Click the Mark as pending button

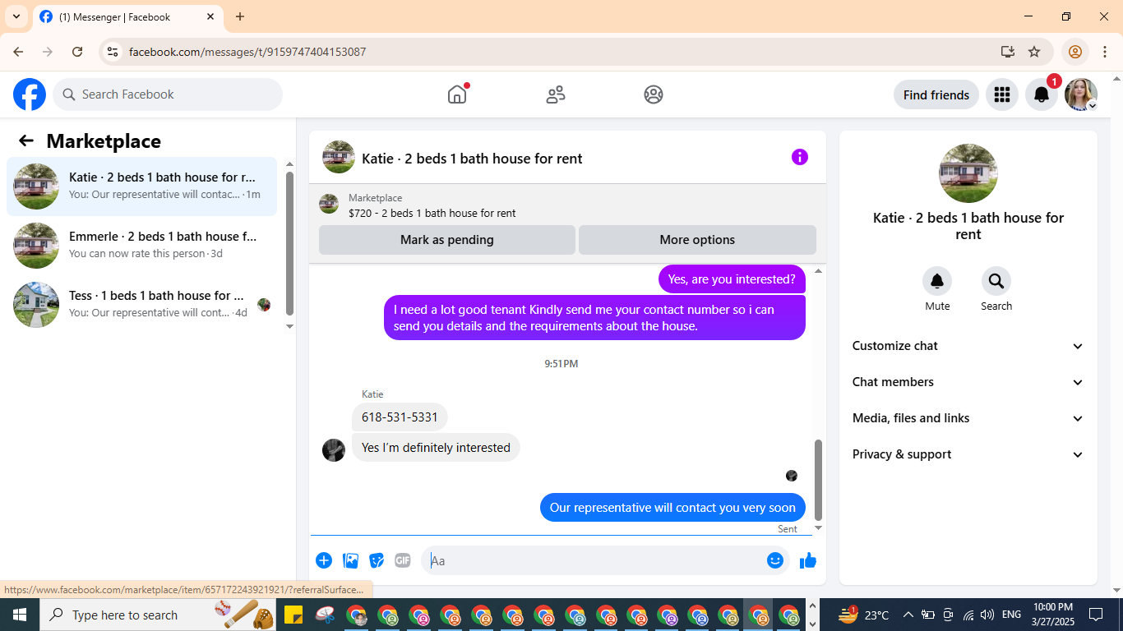click(x=447, y=240)
